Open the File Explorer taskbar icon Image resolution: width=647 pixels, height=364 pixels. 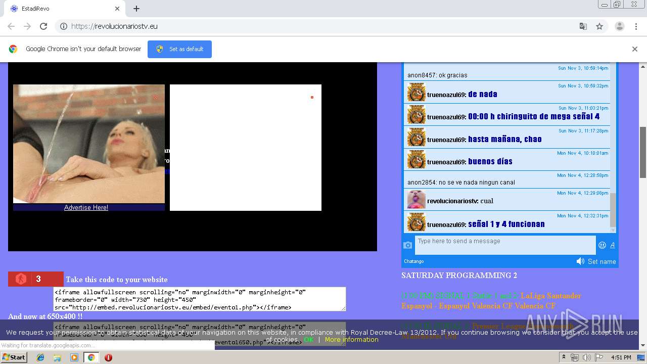57,357
